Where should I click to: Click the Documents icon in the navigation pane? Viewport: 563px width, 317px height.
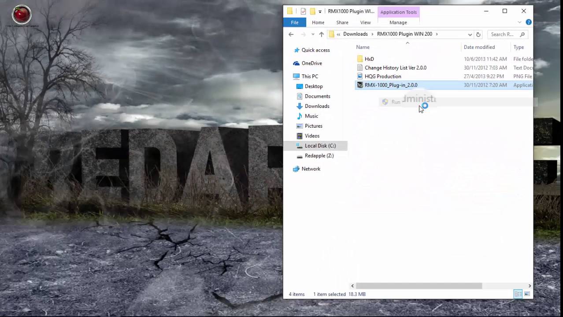(x=300, y=96)
